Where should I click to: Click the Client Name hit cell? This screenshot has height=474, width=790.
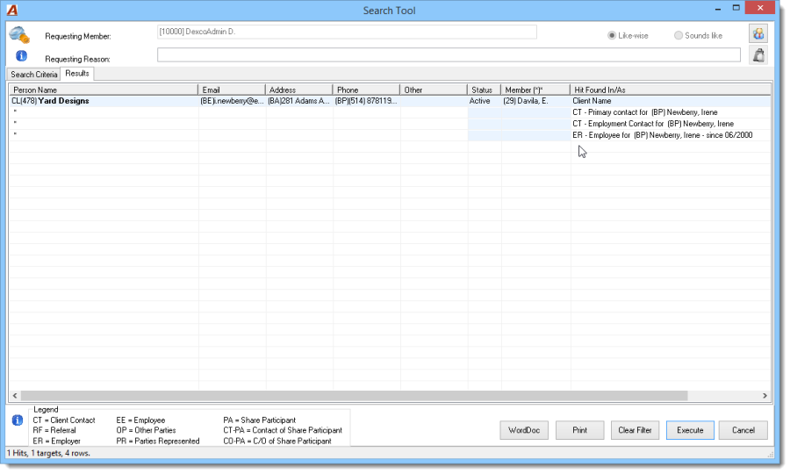point(671,101)
